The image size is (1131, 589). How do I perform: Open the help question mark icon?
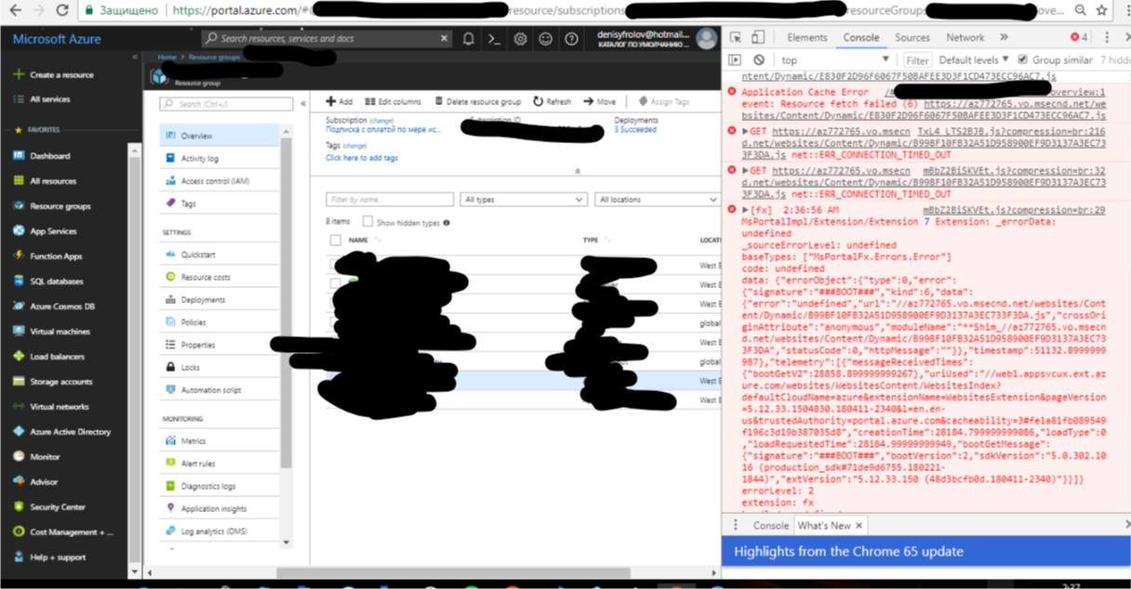pyautogui.click(x=570, y=39)
